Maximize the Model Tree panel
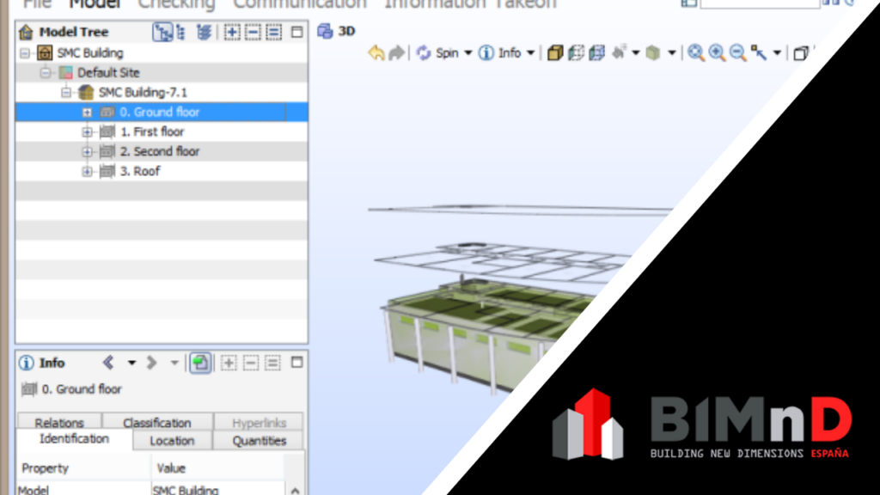This screenshot has width=880, height=495. pyautogui.click(x=296, y=33)
